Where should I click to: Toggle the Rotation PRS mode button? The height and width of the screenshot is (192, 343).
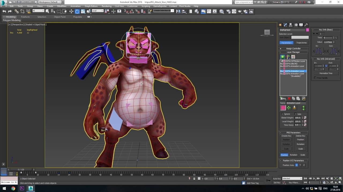pyautogui.click(x=293, y=155)
